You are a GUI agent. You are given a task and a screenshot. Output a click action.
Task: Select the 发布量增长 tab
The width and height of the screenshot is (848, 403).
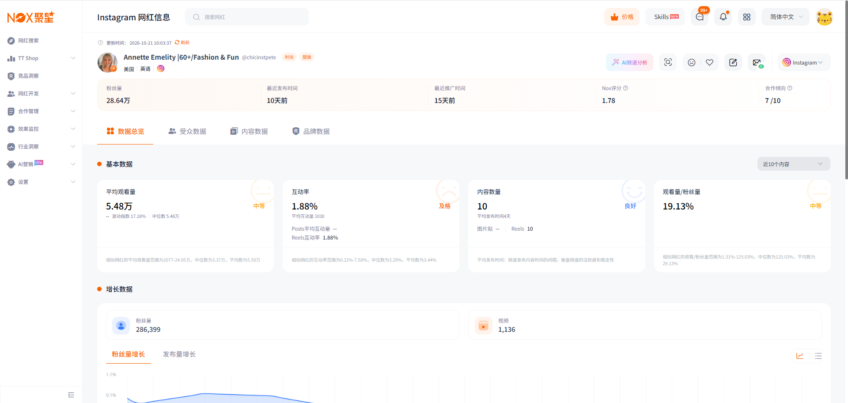click(x=179, y=354)
